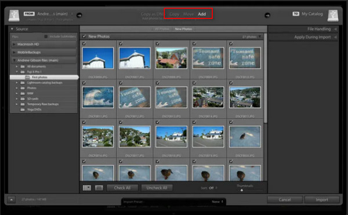Click the source drive icon beside FROM
Screen dimensions: 348x215
click(14, 15)
